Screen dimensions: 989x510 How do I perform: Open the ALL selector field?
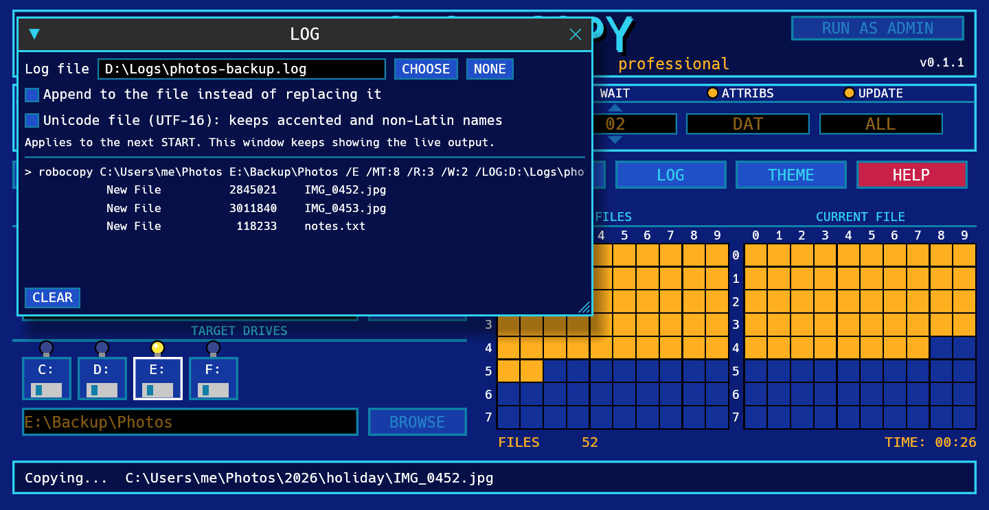(x=881, y=124)
